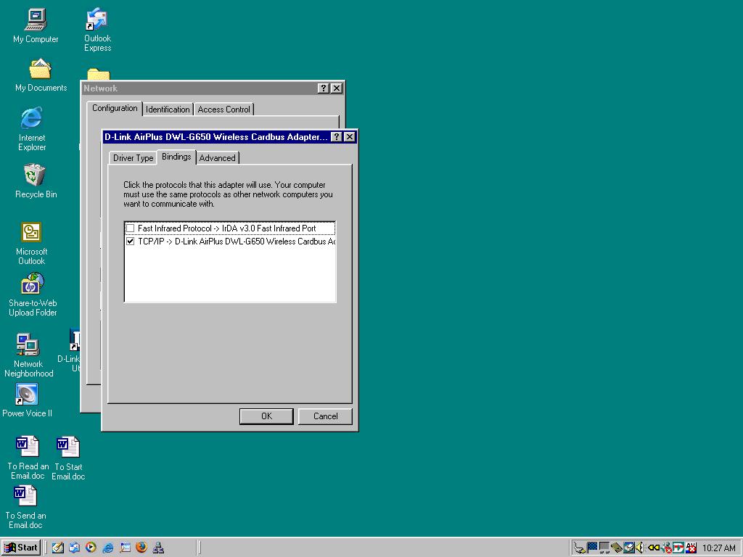The image size is (743, 557).
Task: Click Cancel in adapter properties dialog
Action: click(x=326, y=416)
